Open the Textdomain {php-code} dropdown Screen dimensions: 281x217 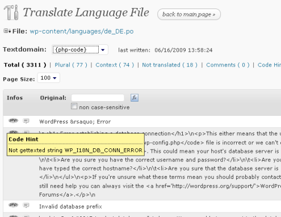pos(80,50)
